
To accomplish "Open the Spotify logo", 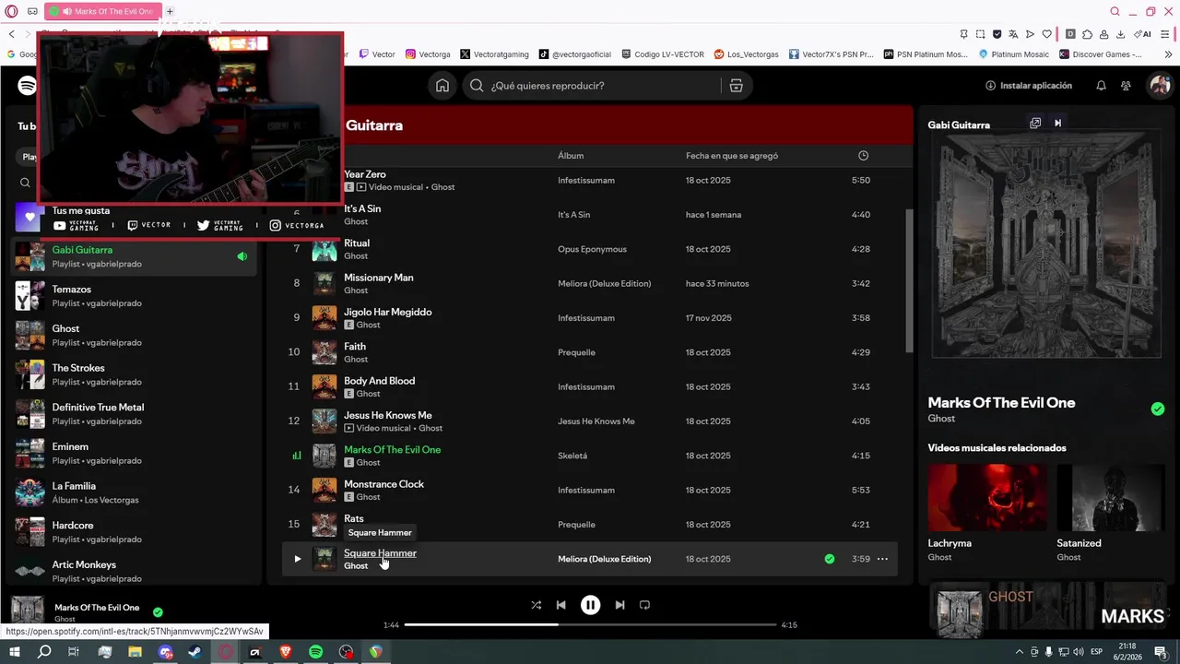I will click(x=28, y=86).
